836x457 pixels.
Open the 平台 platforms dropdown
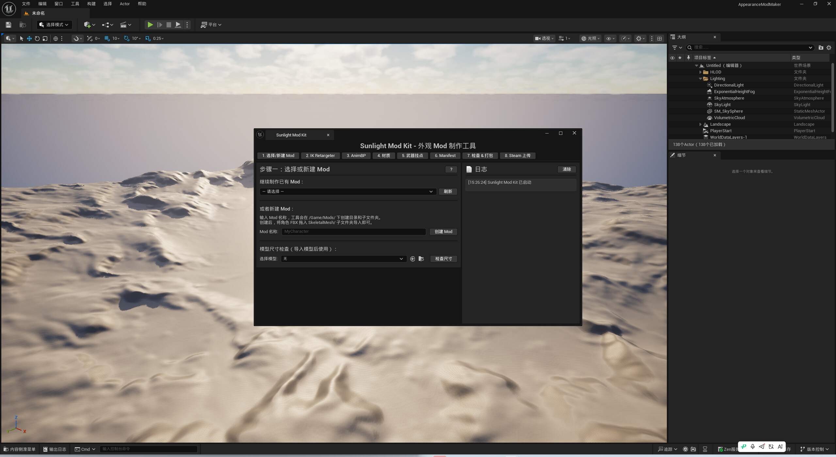[211, 25]
